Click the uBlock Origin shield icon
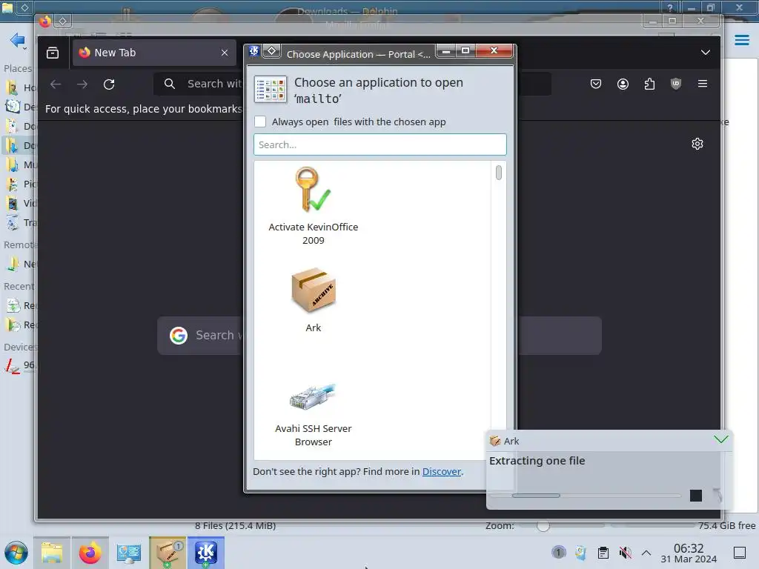Viewport: 759px width, 569px height. tap(676, 84)
